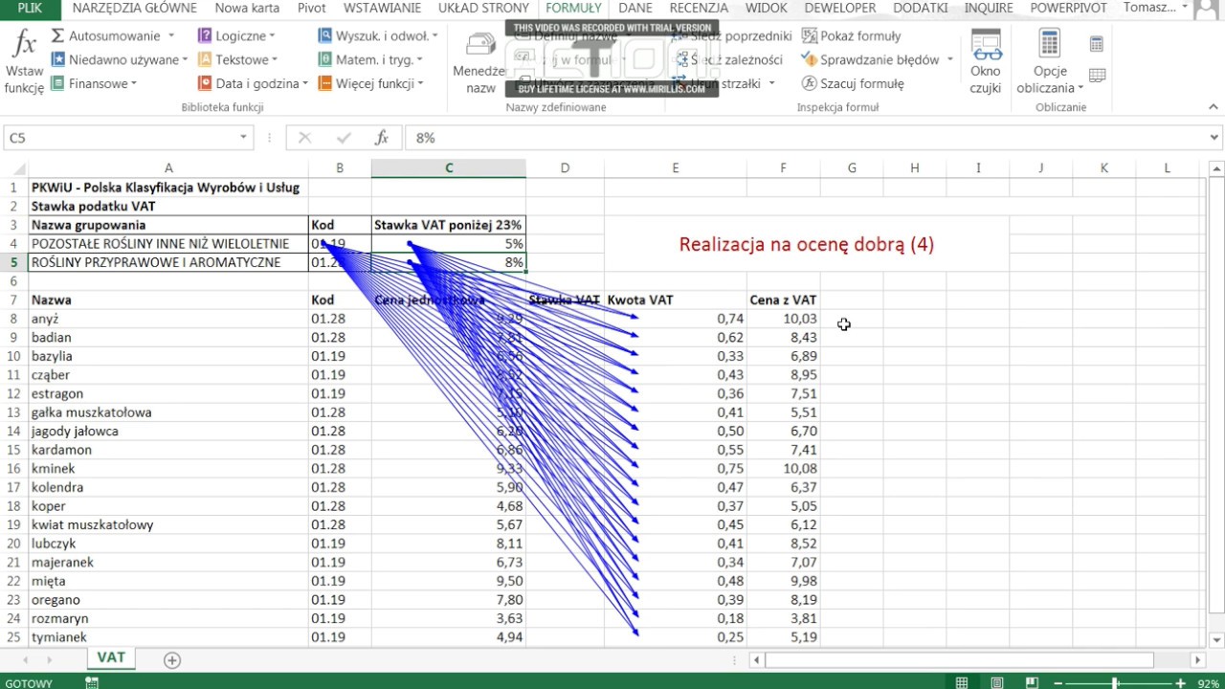Click the Oblicz arkusz calculate sheet icon
The image size is (1225, 689).
point(1097,76)
